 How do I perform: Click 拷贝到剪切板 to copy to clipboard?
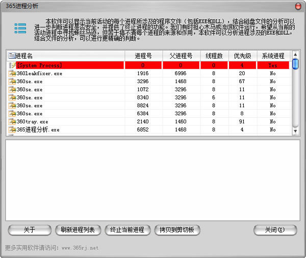[177, 230]
